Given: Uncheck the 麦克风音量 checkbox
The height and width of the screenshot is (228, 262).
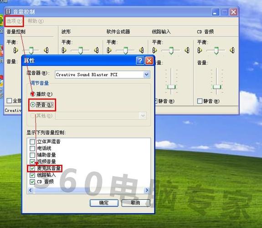Looking at the screenshot, I should 32,168.
